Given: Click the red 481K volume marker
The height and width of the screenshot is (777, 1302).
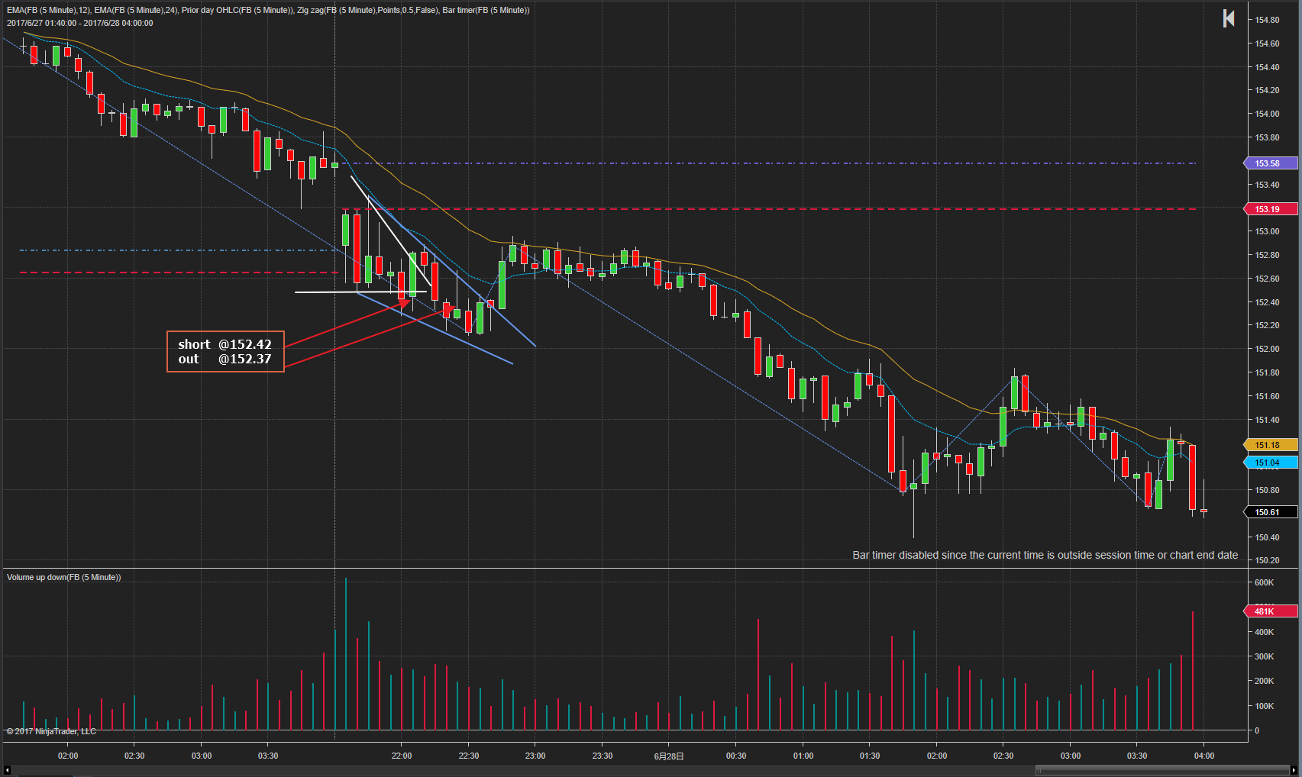Looking at the screenshot, I should (1271, 611).
